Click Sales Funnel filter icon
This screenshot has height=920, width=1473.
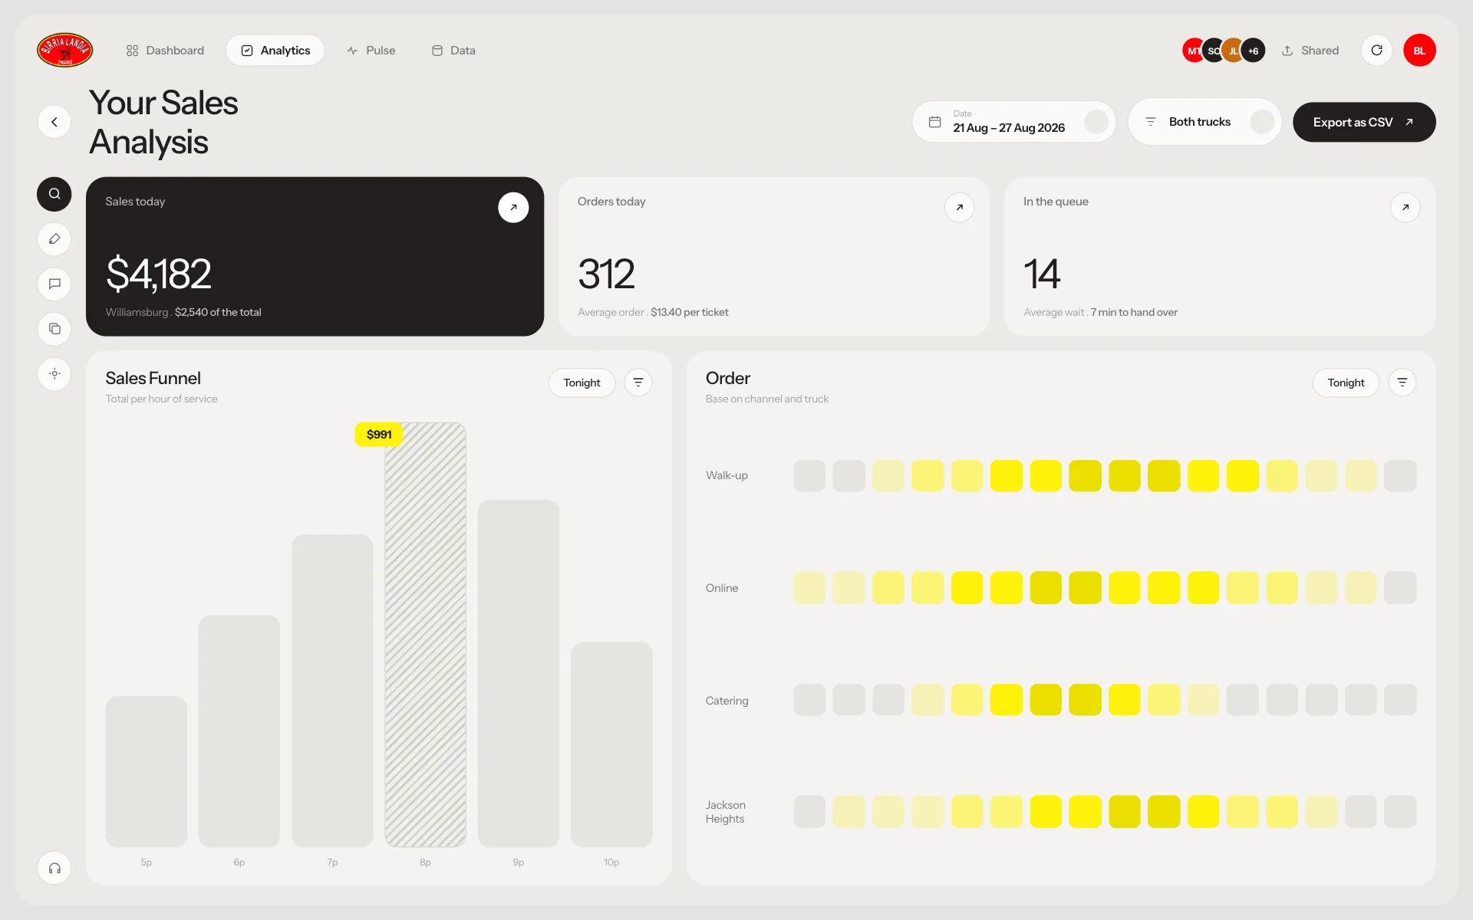(x=638, y=383)
